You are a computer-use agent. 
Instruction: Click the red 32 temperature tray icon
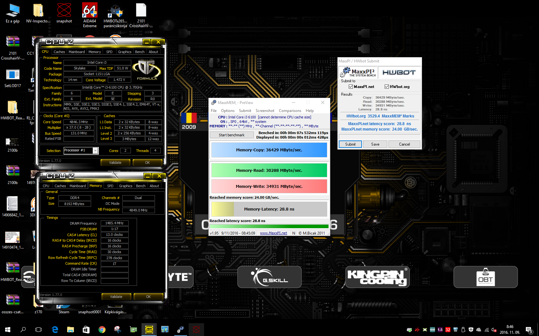pyautogui.click(x=448, y=330)
